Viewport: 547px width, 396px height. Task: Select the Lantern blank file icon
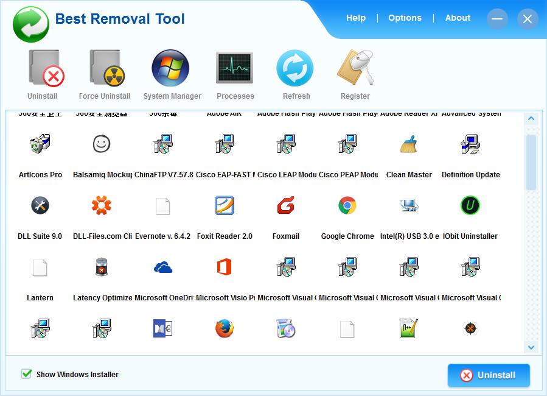point(40,268)
